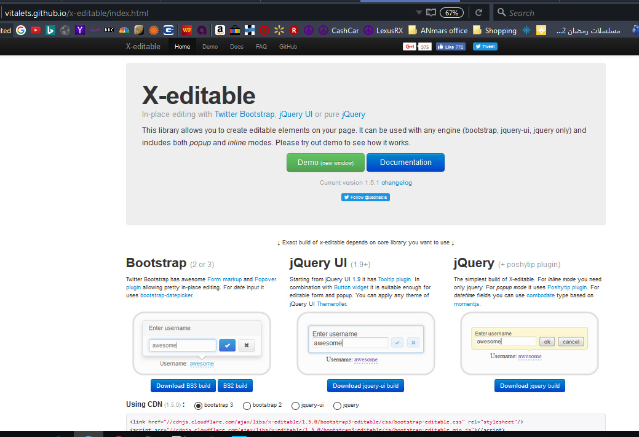
Task: Toggle the reader view icon in address bar
Action: [431, 12]
